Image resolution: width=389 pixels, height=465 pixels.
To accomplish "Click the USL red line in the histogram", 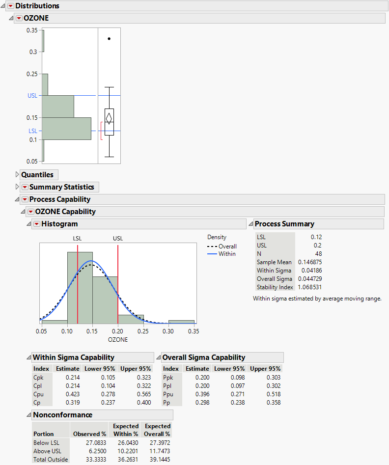I will coord(117,275).
